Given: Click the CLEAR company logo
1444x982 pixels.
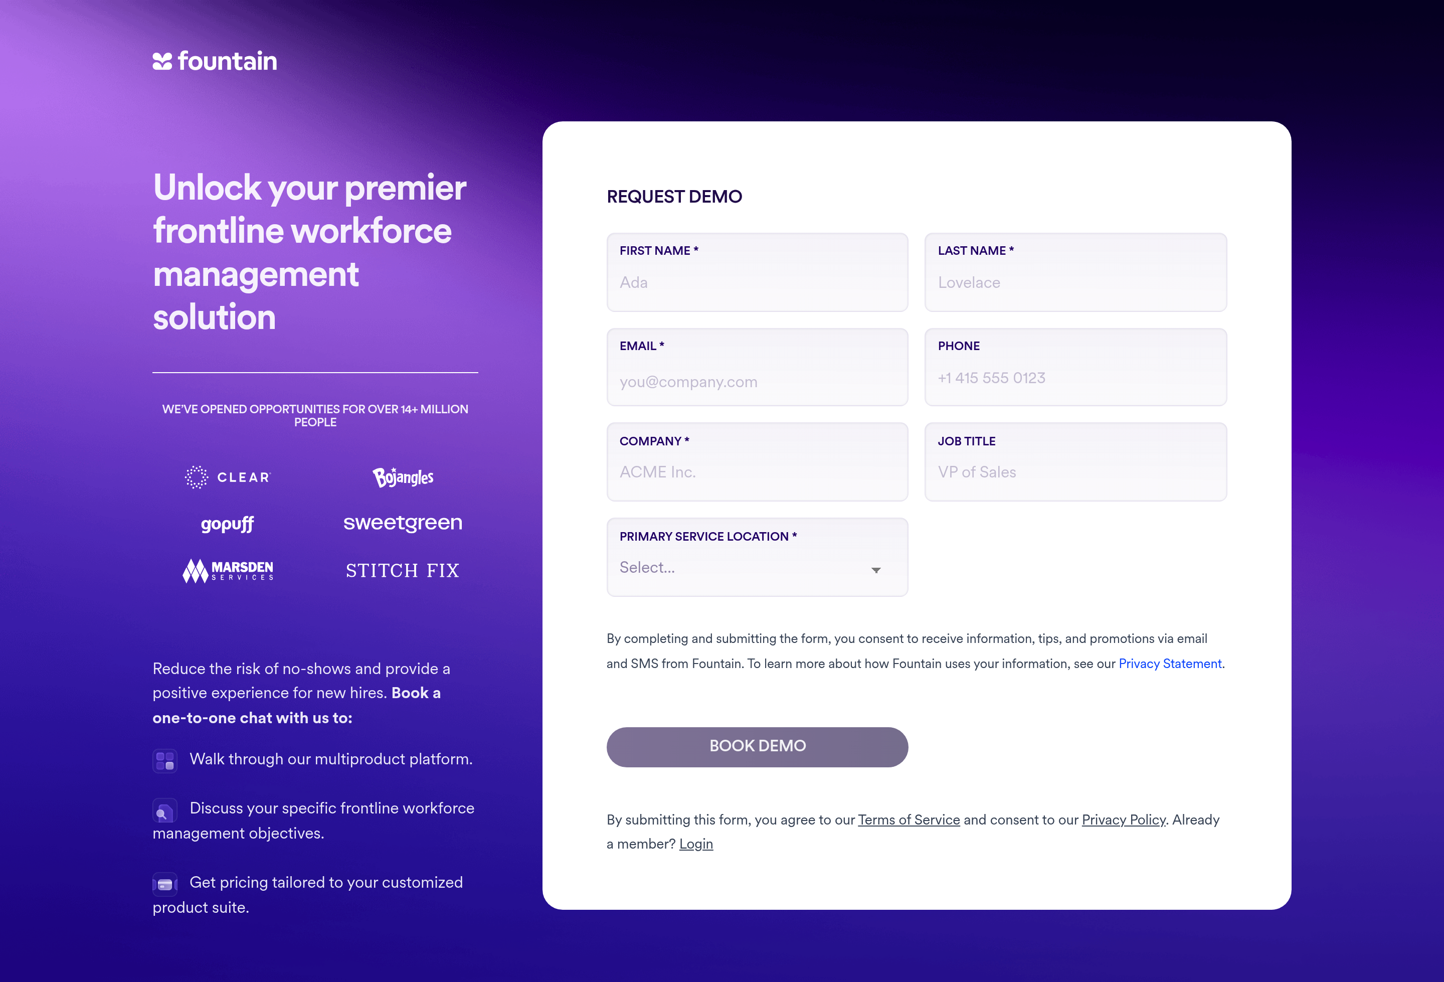Looking at the screenshot, I should (228, 477).
